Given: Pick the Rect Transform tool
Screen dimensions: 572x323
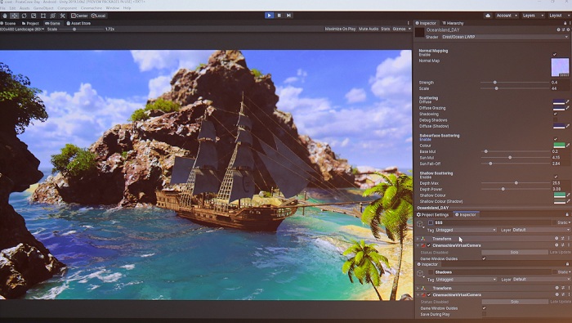Looking at the screenshot, I should tap(43, 16).
